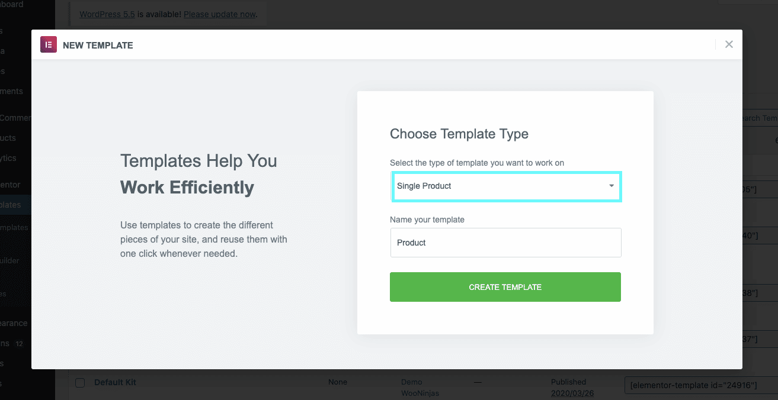Click the Create Template button
This screenshot has height=400, width=778.
505,287
